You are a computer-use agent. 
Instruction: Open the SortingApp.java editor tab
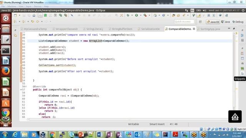click(209, 29)
